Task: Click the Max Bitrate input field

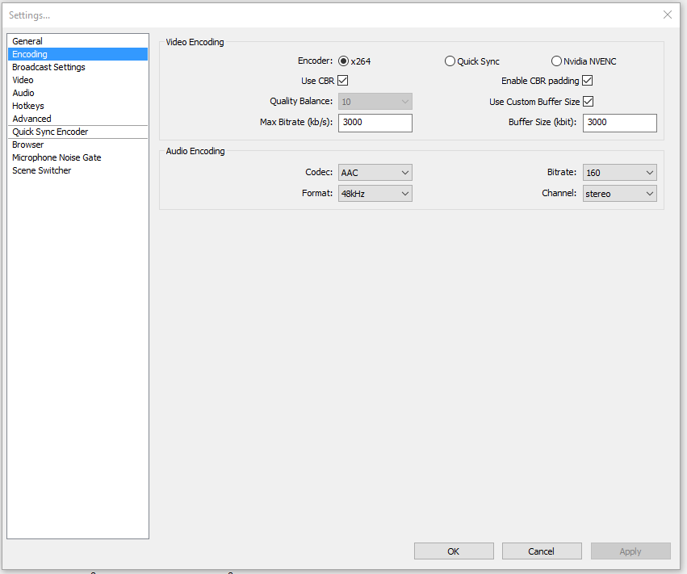Action: pyautogui.click(x=375, y=123)
